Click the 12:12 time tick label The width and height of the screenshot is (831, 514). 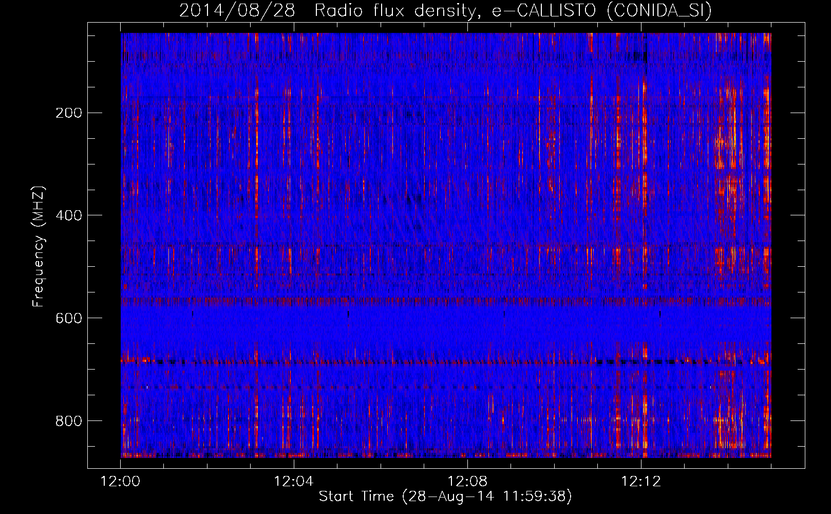click(641, 482)
